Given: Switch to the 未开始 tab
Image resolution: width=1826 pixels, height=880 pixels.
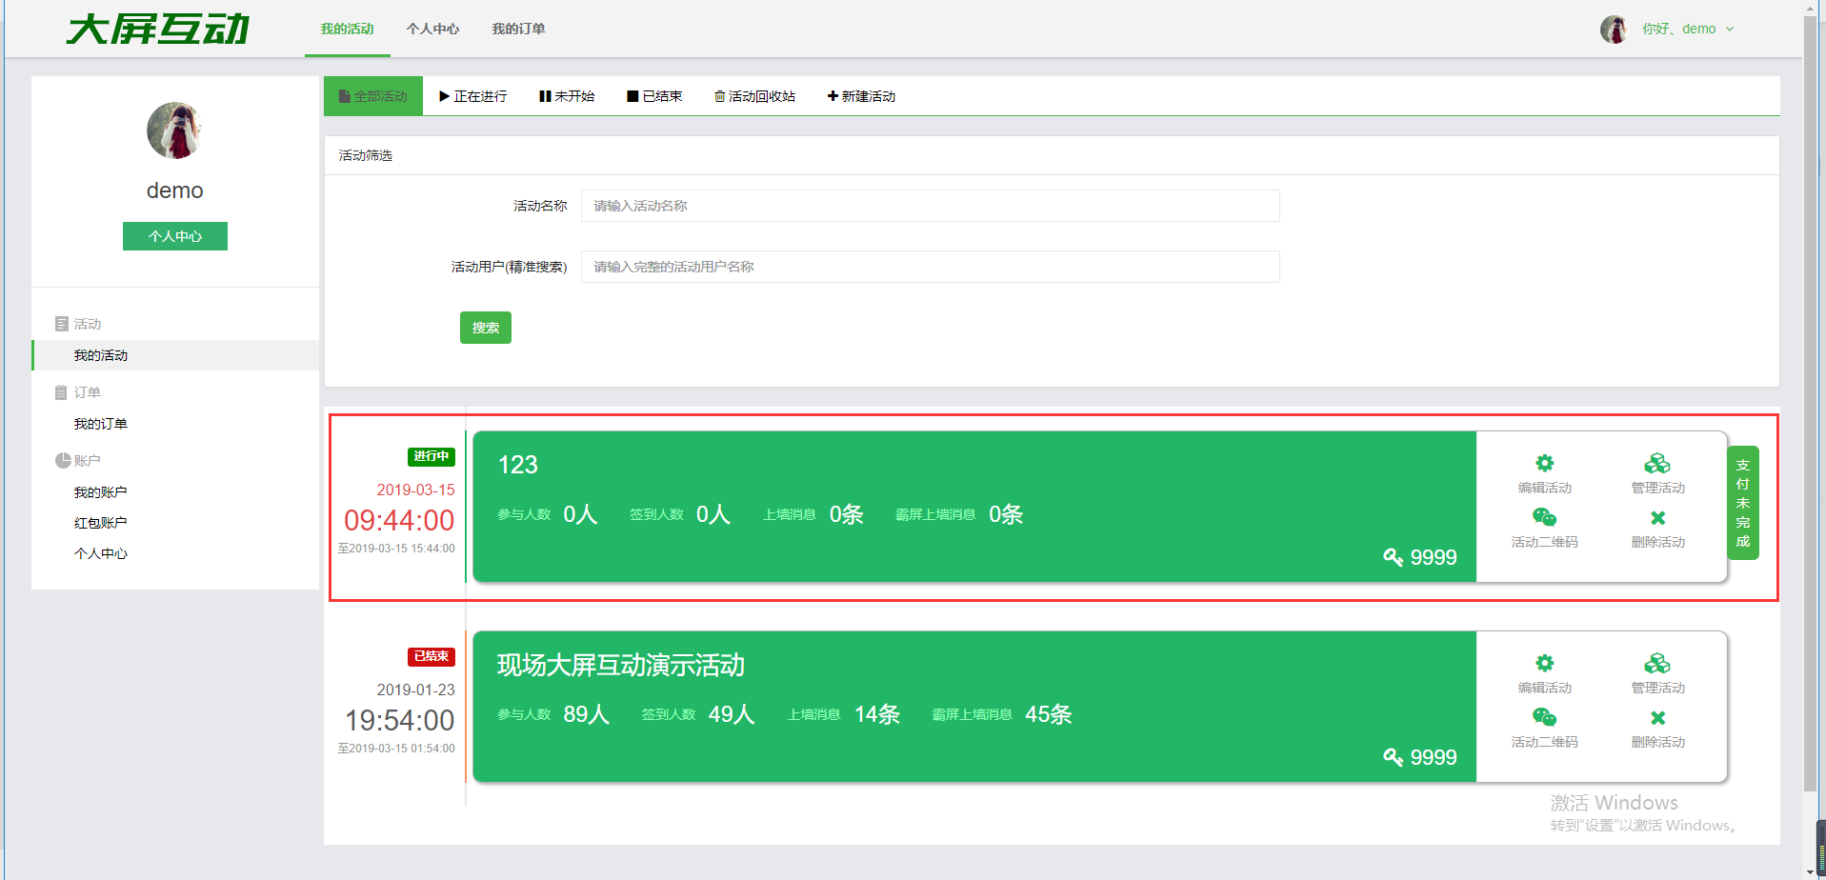Looking at the screenshot, I should [x=567, y=96].
